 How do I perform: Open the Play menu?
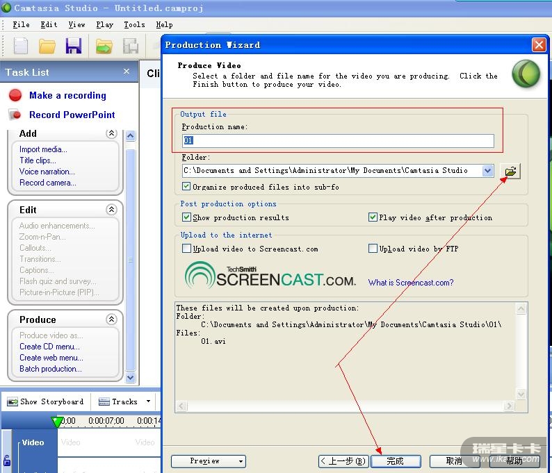click(x=104, y=24)
